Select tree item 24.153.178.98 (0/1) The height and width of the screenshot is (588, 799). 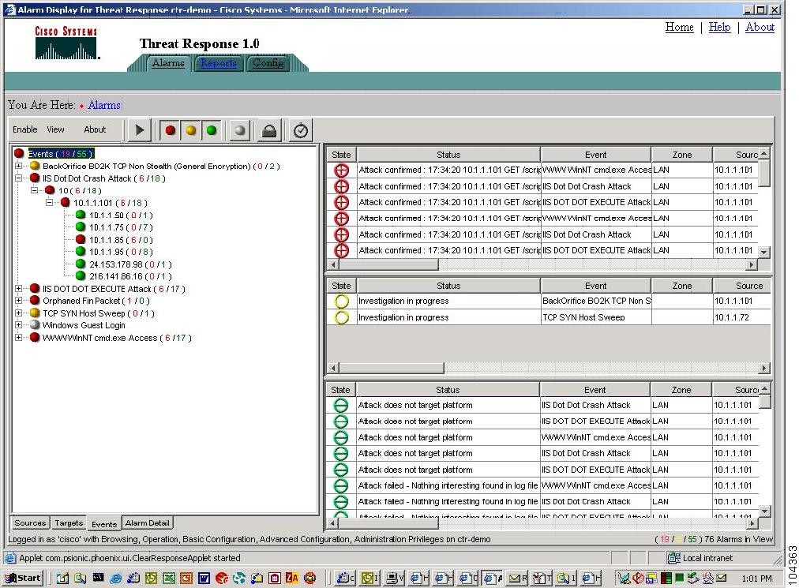point(130,264)
